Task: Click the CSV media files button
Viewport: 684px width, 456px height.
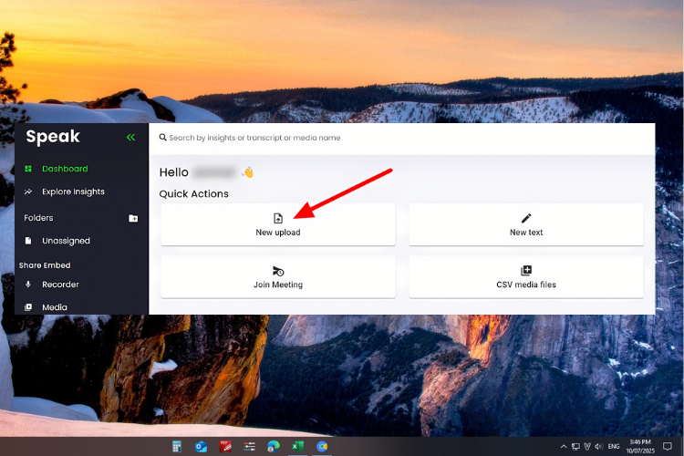Action: tap(526, 276)
